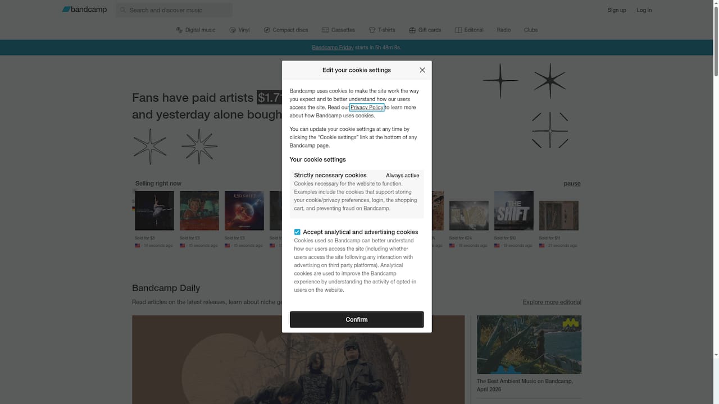Screen dimensions: 719x404
Task: Open the album cover from 14 seconds ago
Action: click(x=154, y=210)
